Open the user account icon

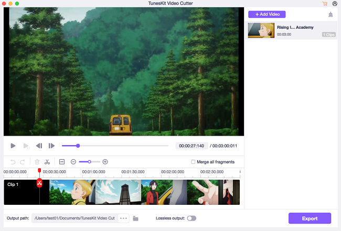coord(335,4)
